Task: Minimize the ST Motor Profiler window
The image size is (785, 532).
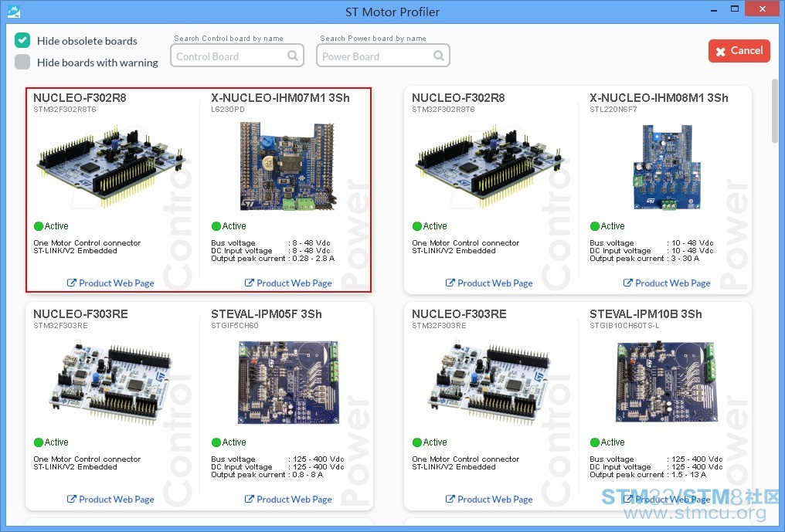Action: click(x=713, y=10)
